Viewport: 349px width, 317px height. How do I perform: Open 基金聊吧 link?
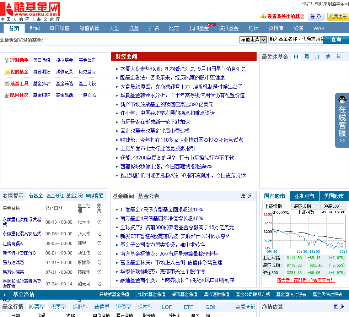(x=42, y=95)
